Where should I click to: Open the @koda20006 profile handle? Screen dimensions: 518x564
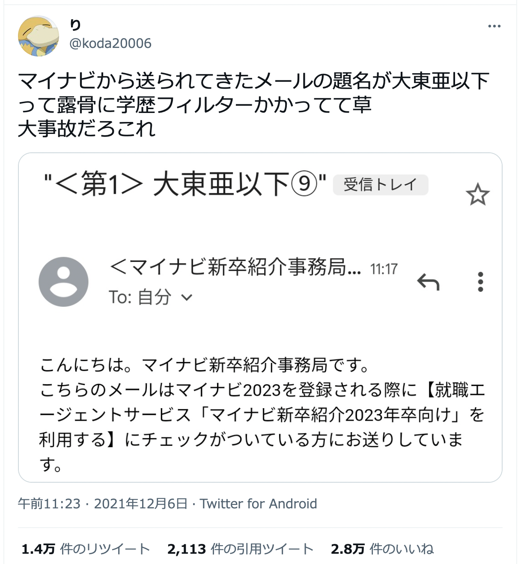pos(111,43)
